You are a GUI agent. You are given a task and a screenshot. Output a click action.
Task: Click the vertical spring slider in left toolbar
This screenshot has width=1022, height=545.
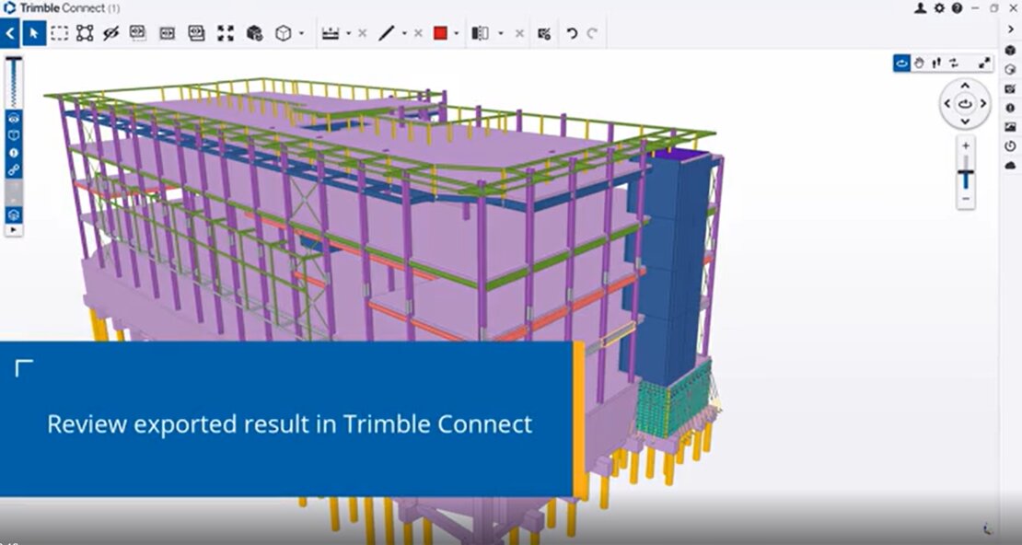tap(14, 83)
